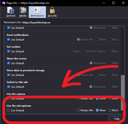
Task: Select Block for persistent storage
Action: coord(110,75)
